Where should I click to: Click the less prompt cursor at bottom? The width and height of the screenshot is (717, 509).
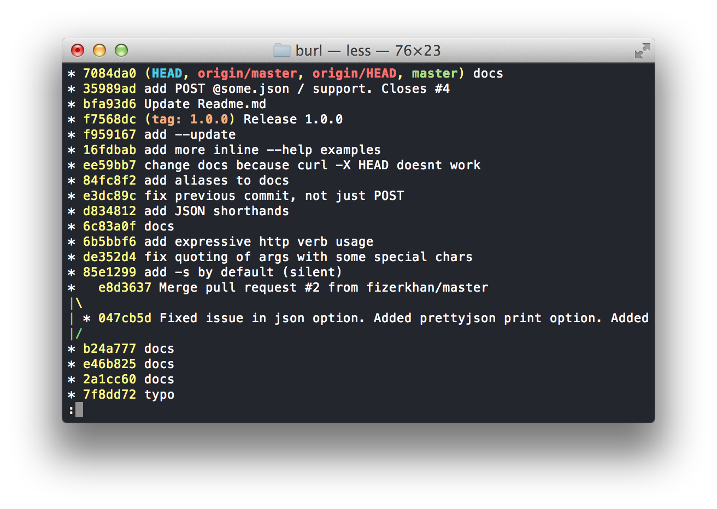[79, 410]
